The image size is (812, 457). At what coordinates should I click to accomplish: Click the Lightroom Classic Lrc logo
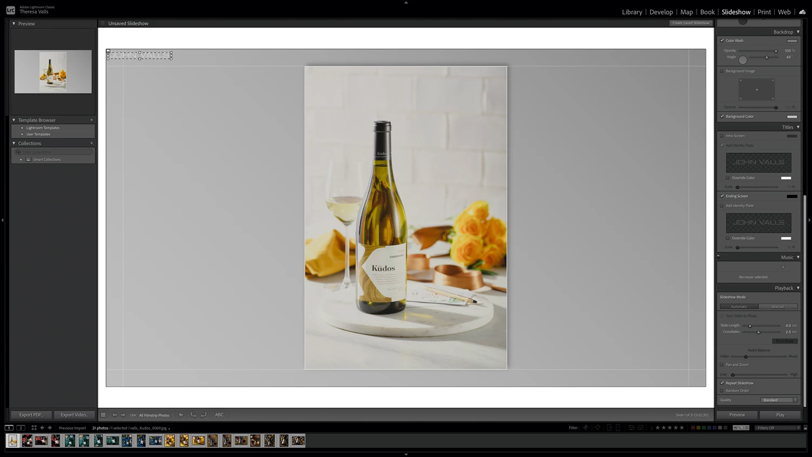tap(10, 10)
